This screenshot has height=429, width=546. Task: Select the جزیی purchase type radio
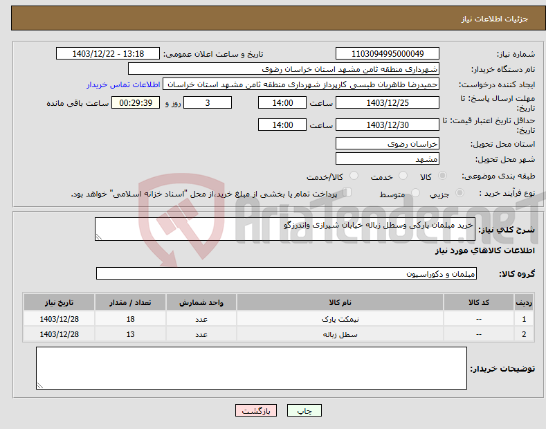(x=459, y=193)
